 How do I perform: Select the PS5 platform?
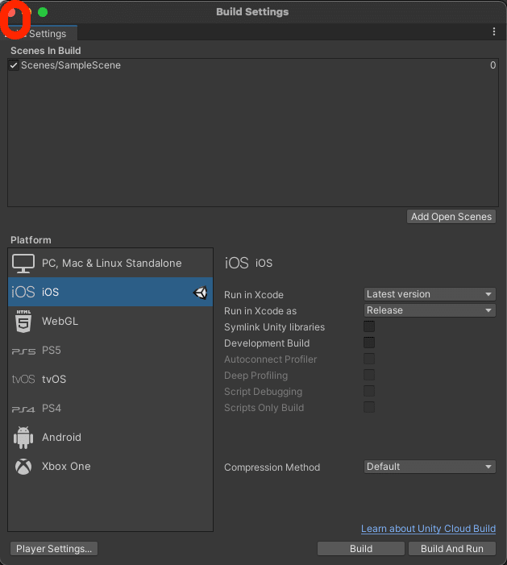coord(110,351)
